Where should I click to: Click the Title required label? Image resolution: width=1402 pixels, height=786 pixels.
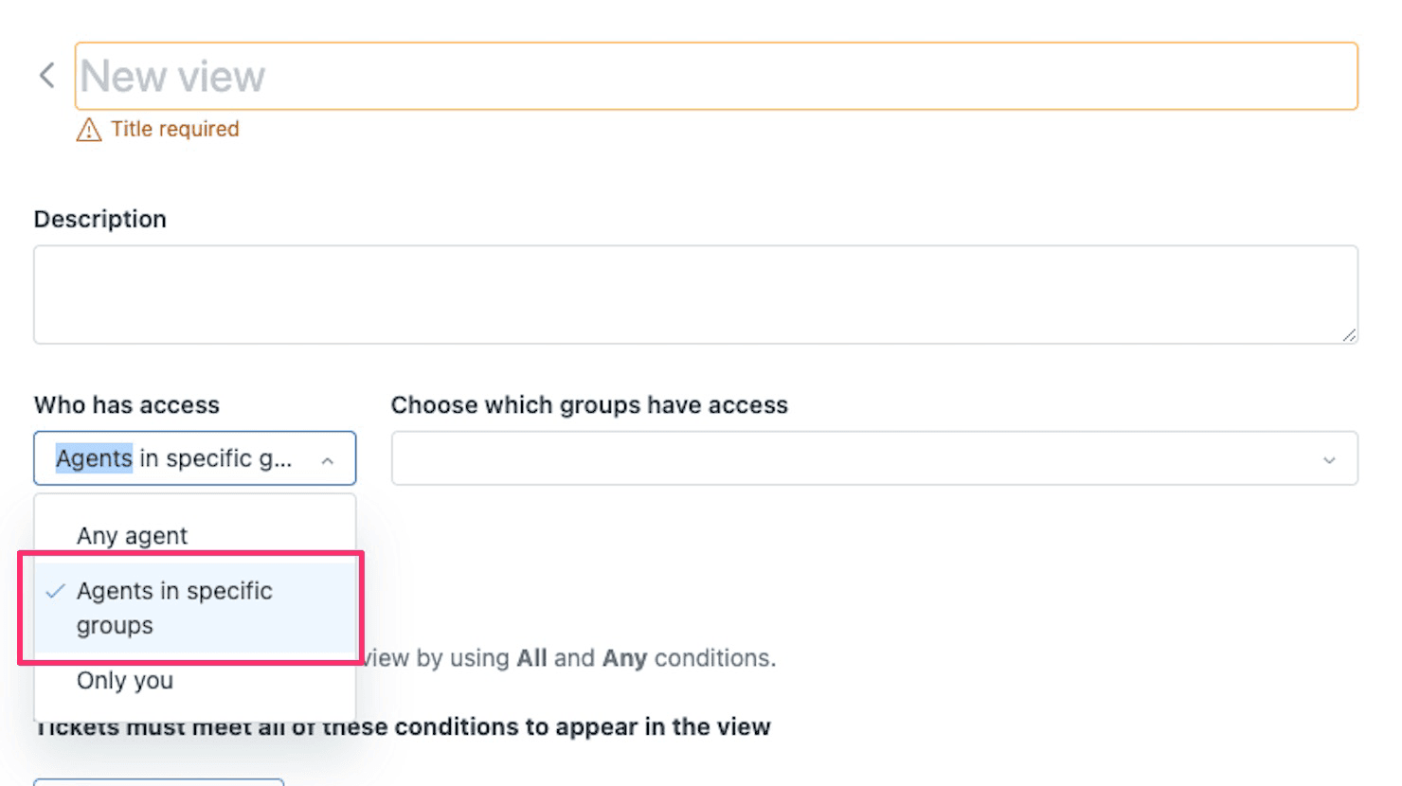point(176,129)
